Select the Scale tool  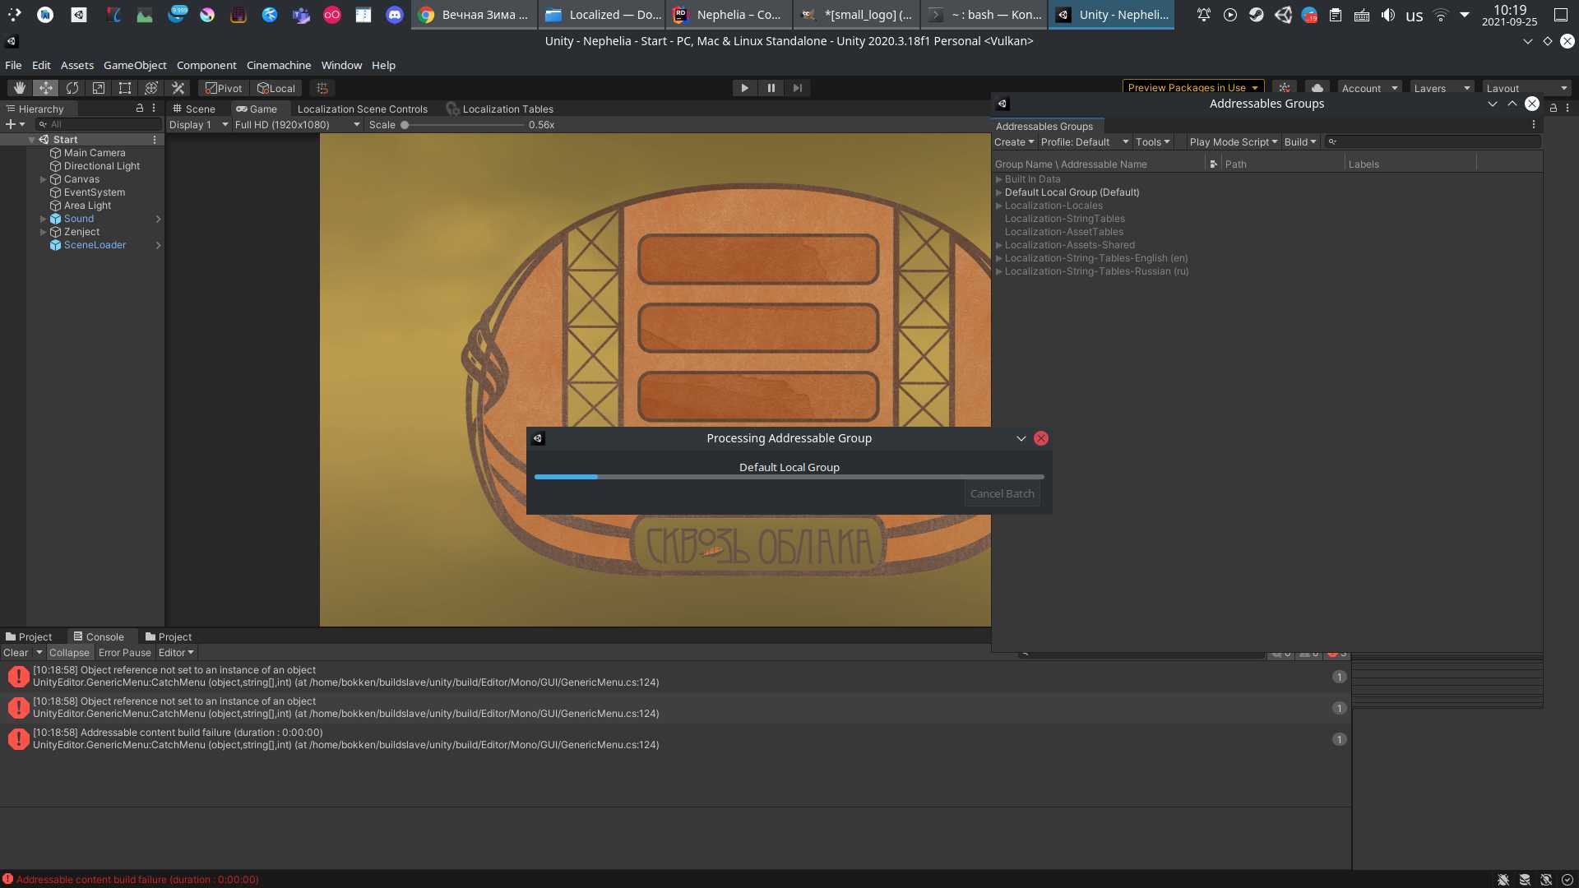click(x=99, y=88)
